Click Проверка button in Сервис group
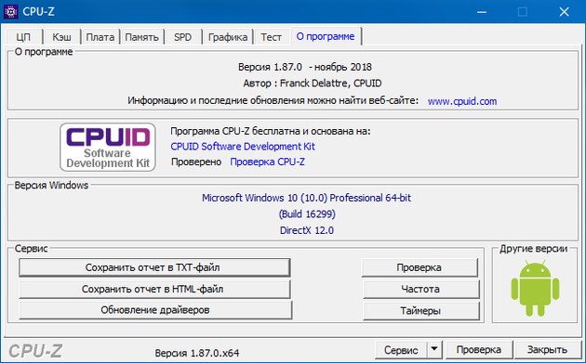 [420, 267]
